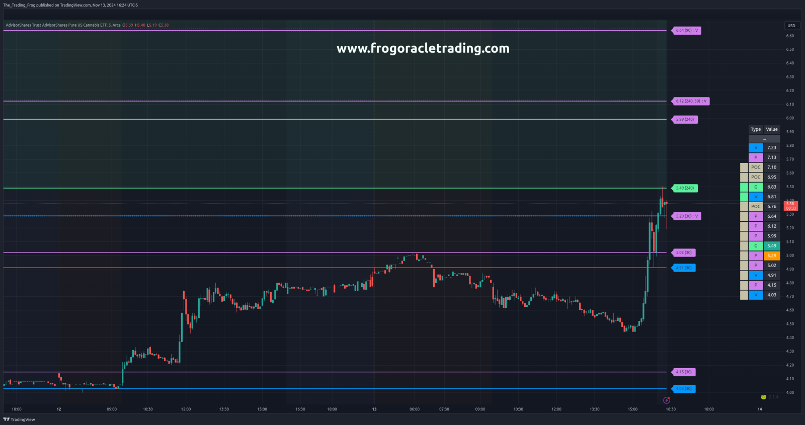Screen dimensions: 805x425
Task: Click the 6.95 POC value cell
Action: coord(772,177)
